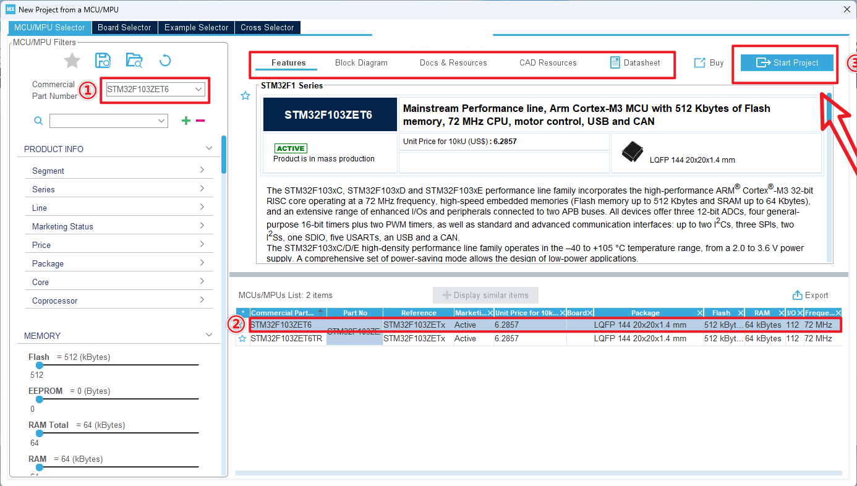Switch to Board Selector tab
Image resolution: width=857 pixels, height=486 pixels.
click(124, 27)
